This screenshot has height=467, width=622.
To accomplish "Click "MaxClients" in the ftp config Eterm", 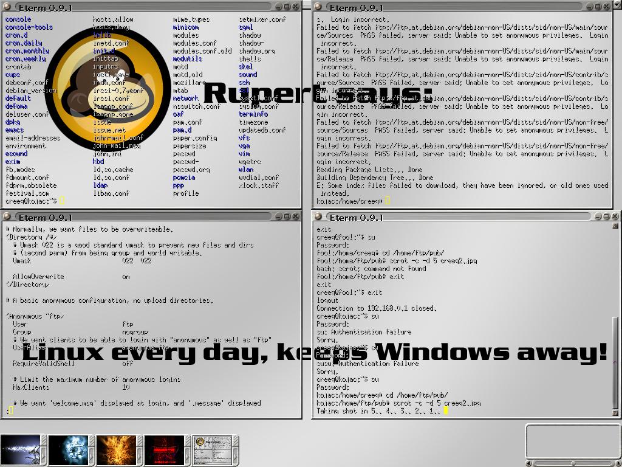I will pos(31,387).
